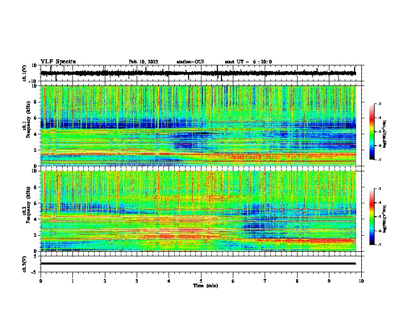Click time axis tick label "6"
The height and width of the screenshot is (315, 407).
point(233,281)
